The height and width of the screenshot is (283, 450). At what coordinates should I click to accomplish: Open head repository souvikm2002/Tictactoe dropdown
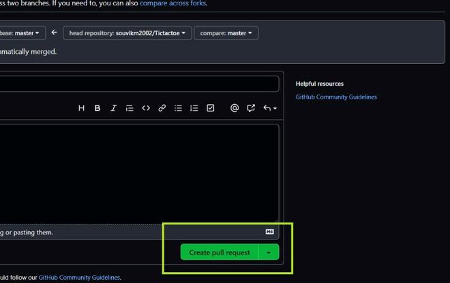point(127,33)
